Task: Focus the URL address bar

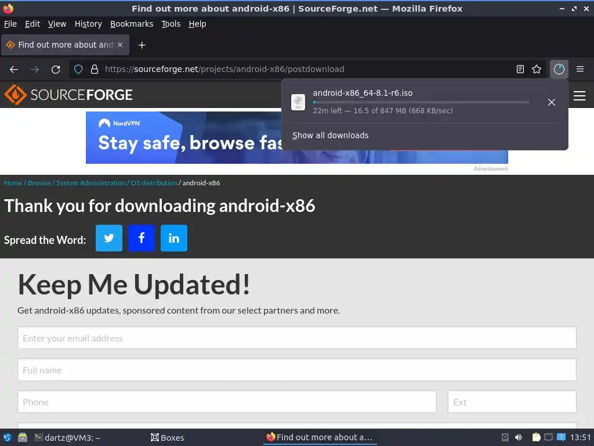Action: [x=307, y=69]
